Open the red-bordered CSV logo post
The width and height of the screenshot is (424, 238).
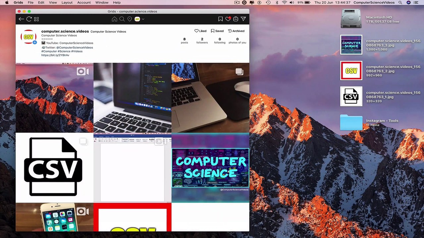click(x=132, y=217)
